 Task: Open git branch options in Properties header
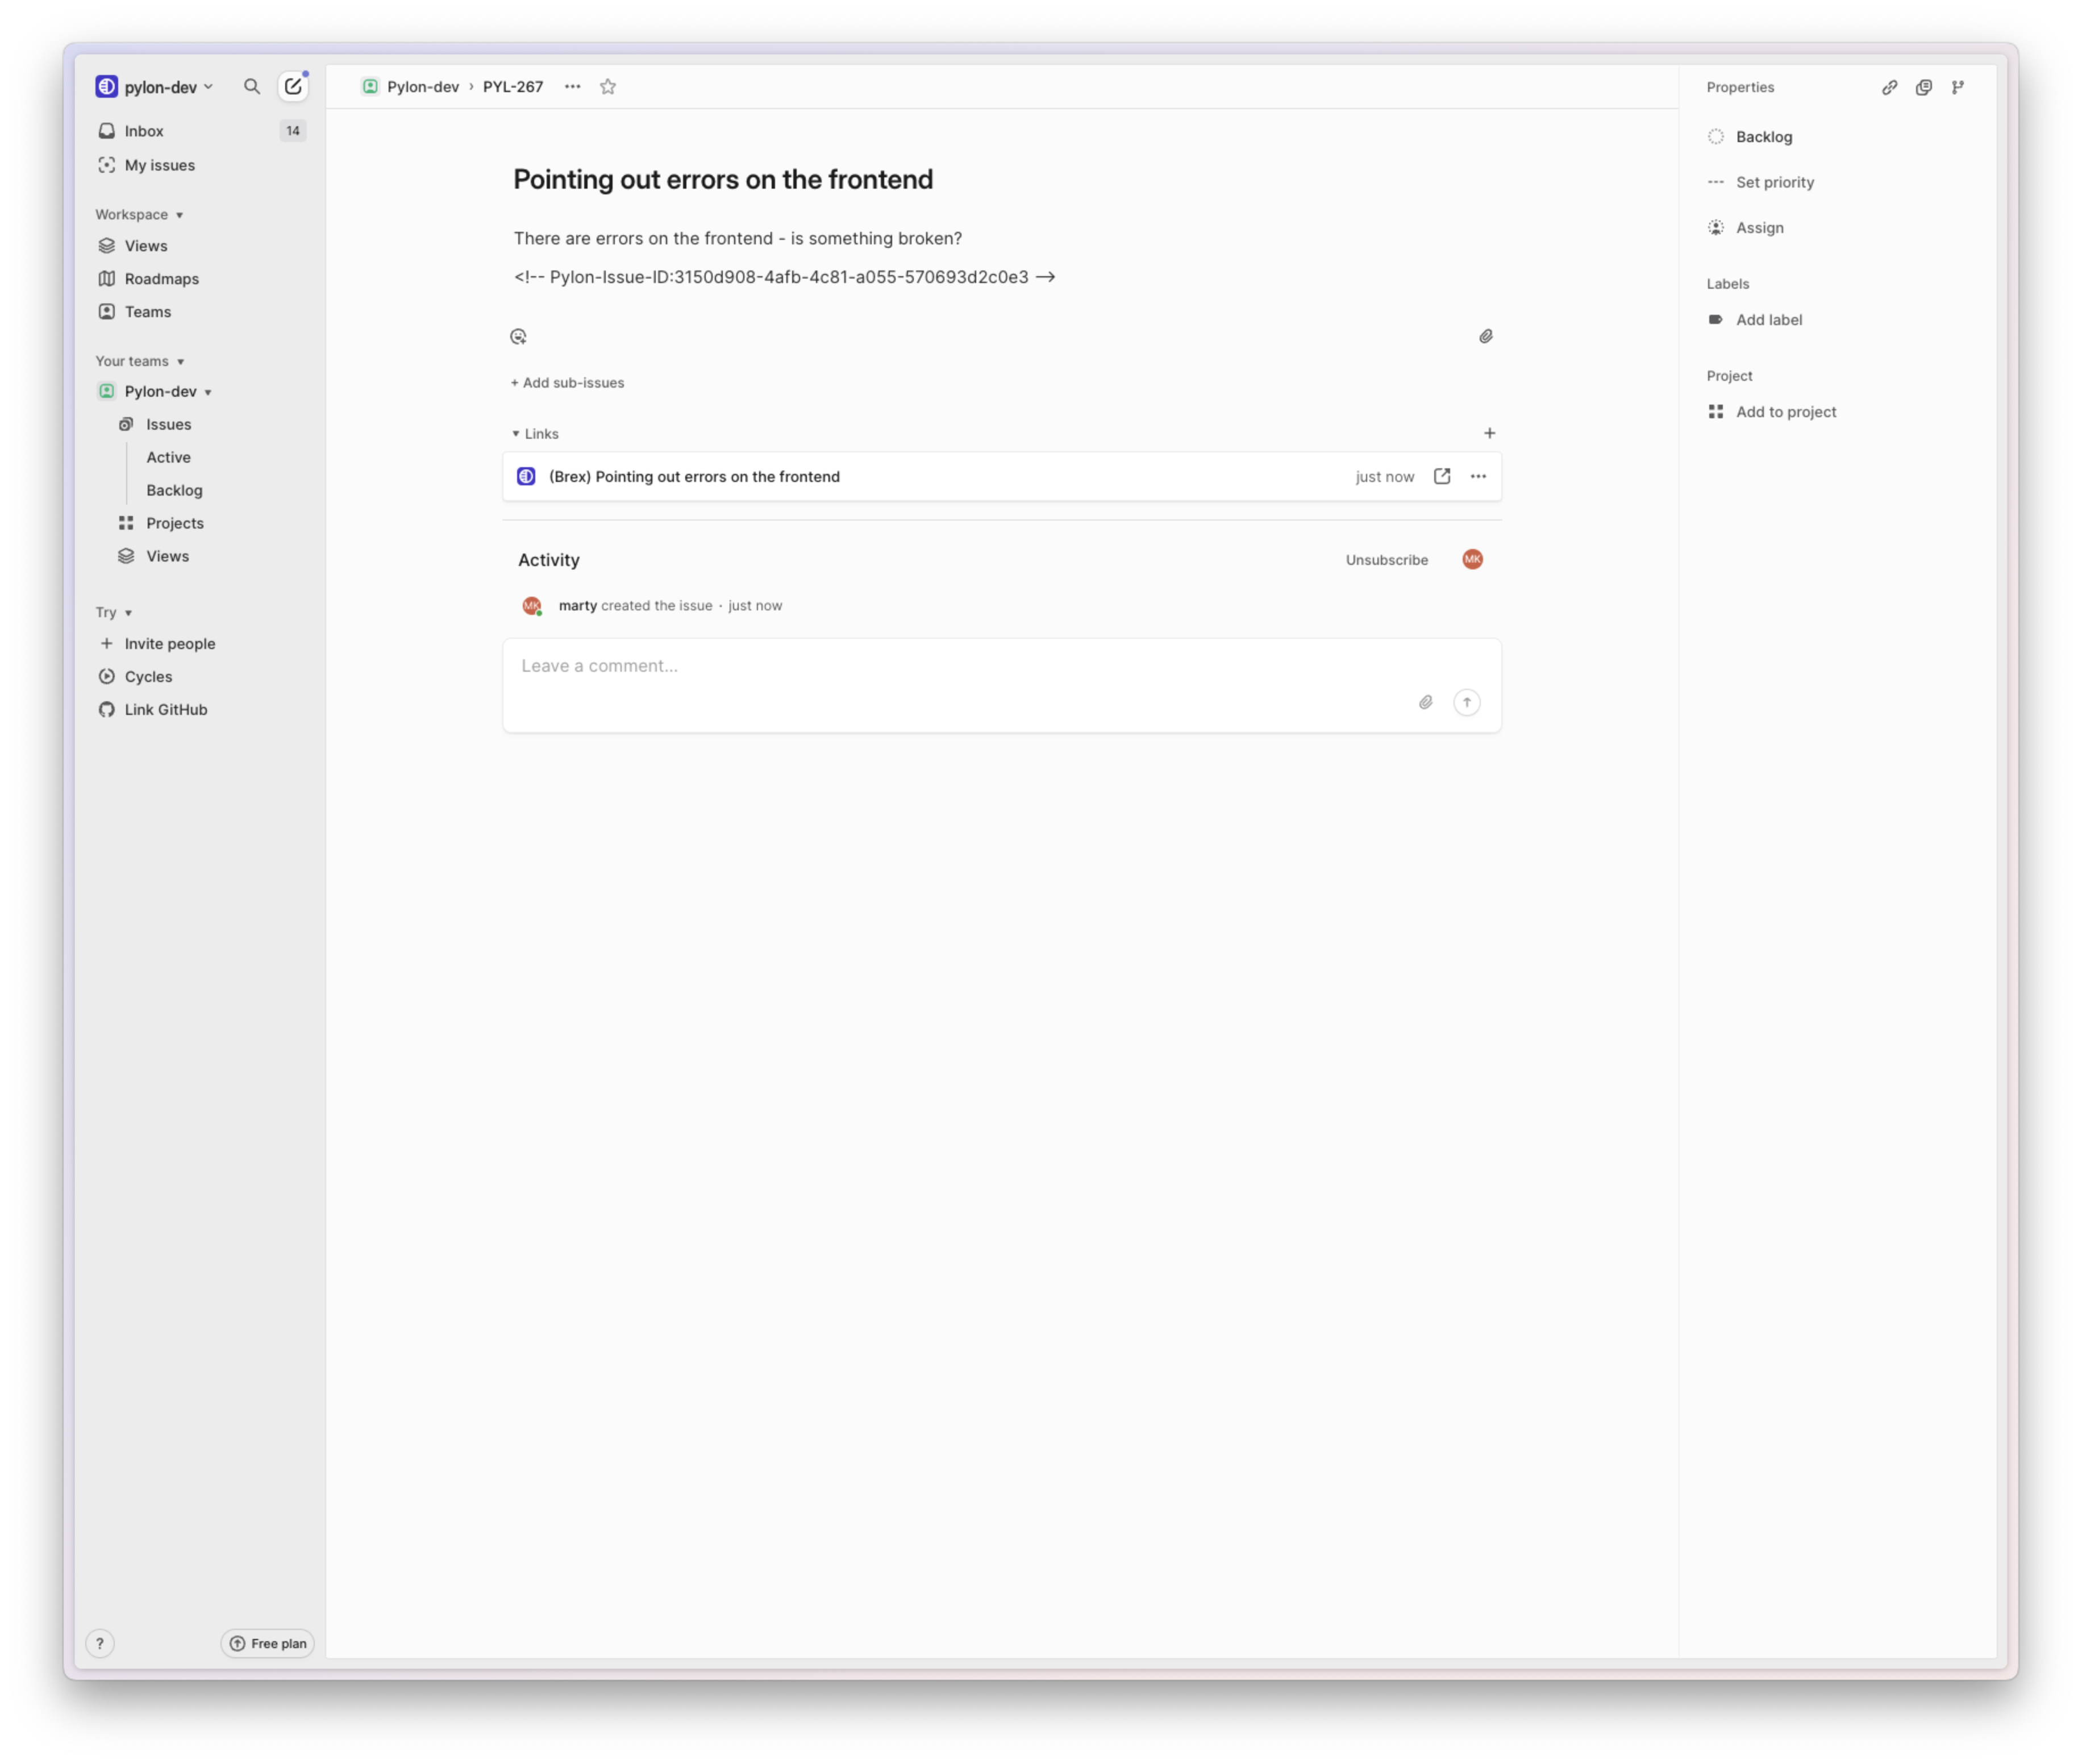click(x=1958, y=88)
